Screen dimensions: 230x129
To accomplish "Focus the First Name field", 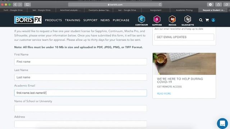I will click(x=80, y=62).
